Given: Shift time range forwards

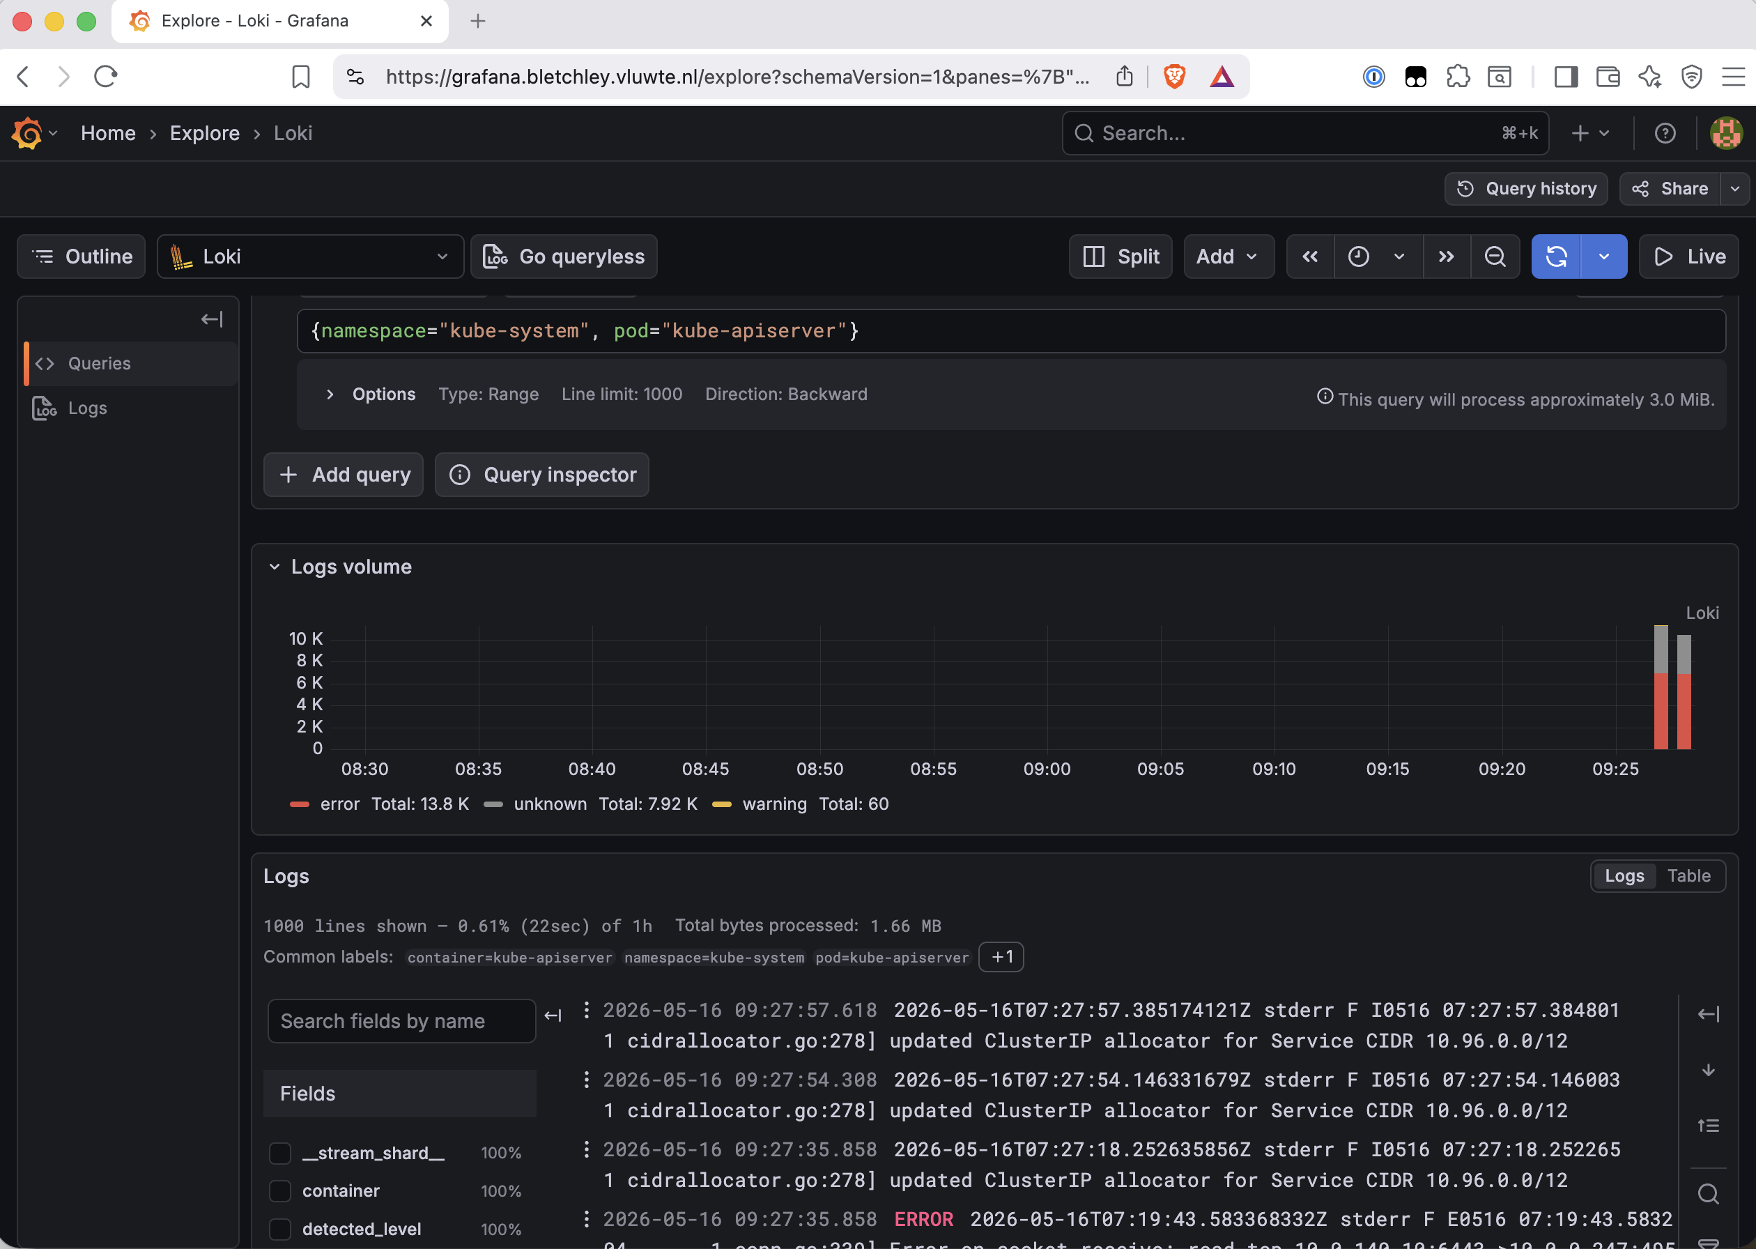Looking at the screenshot, I should 1446,256.
